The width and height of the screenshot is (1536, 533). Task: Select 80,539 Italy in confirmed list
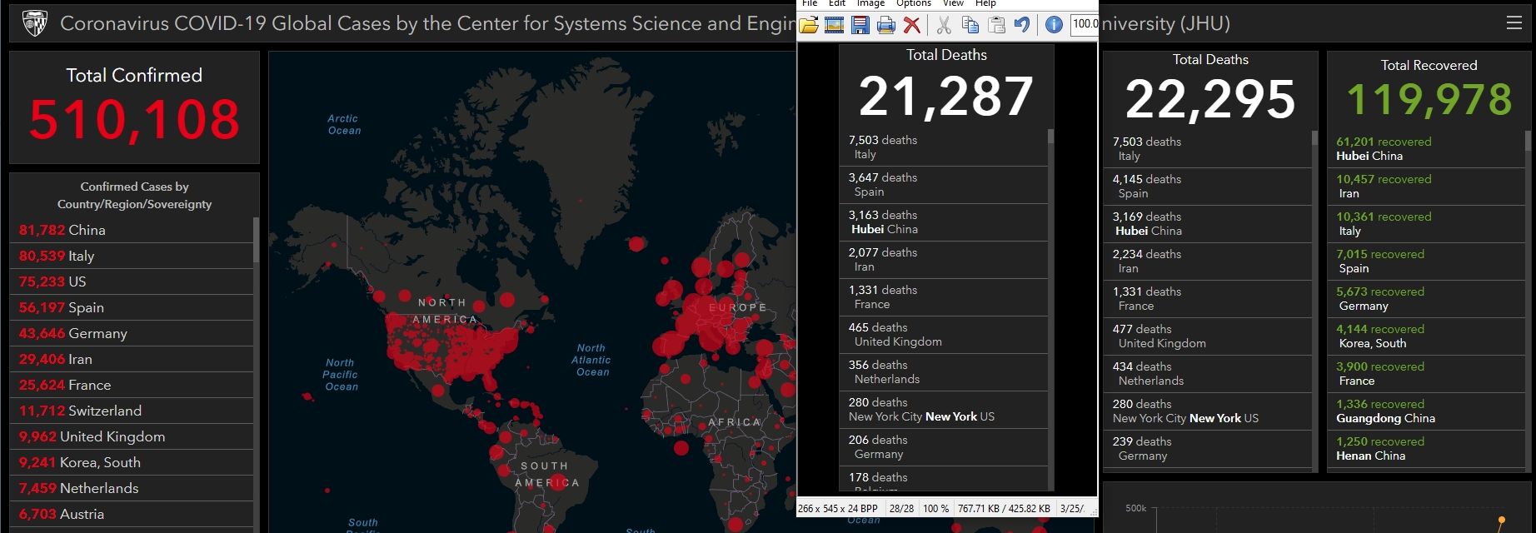(131, 256)
